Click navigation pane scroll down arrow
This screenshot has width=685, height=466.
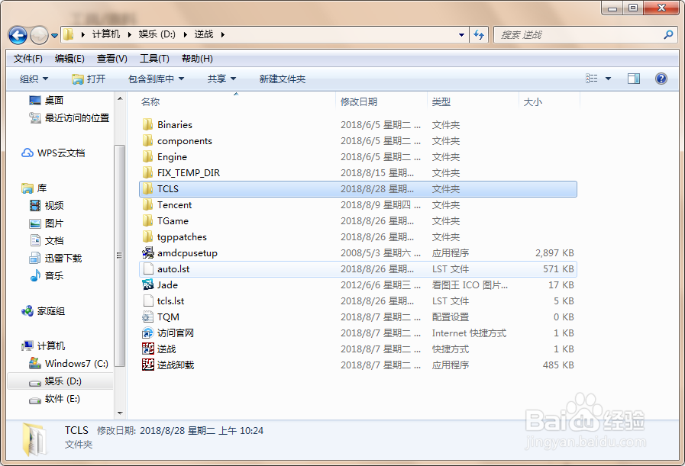(x=120, y=413)
